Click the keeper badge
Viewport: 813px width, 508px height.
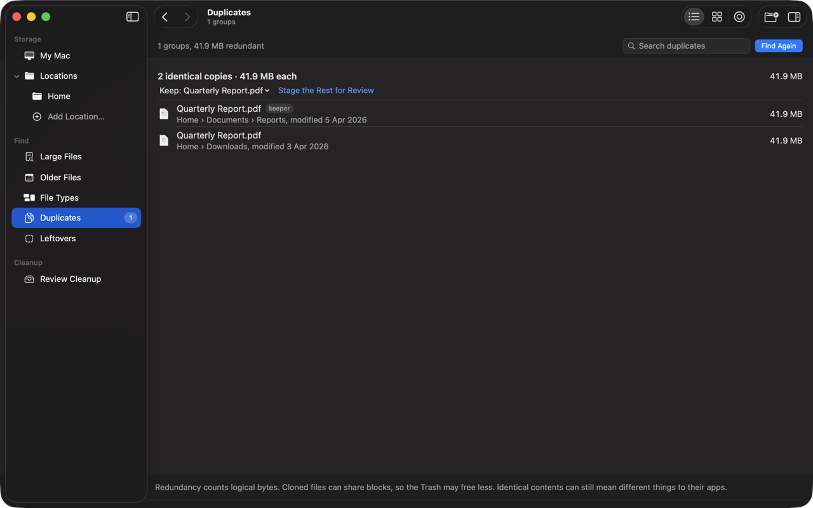279,109
